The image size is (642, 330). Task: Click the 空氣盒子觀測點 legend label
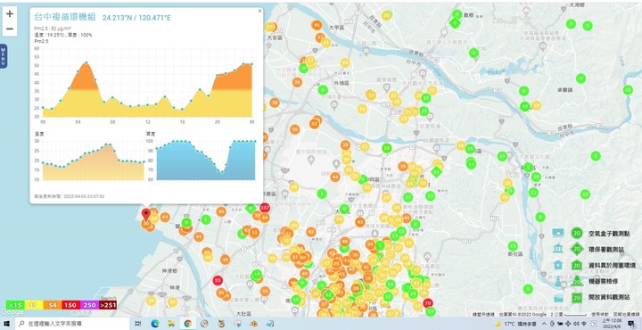click(x=609, y=234)
